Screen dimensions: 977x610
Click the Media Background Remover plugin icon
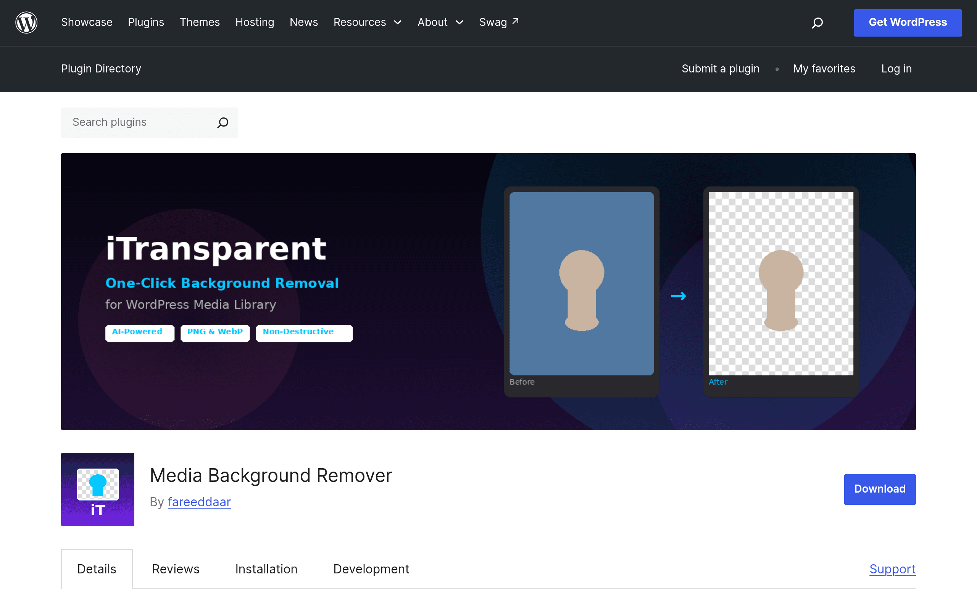98,489
